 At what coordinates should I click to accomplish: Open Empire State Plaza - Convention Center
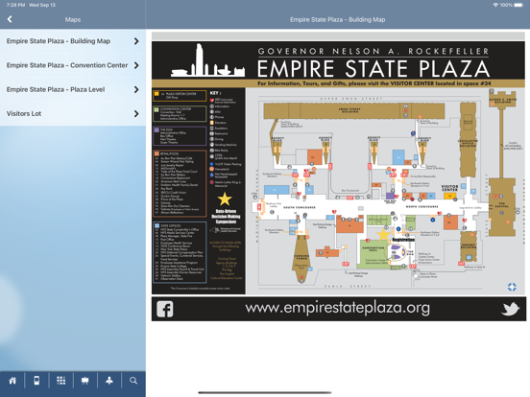coord(73,65)
